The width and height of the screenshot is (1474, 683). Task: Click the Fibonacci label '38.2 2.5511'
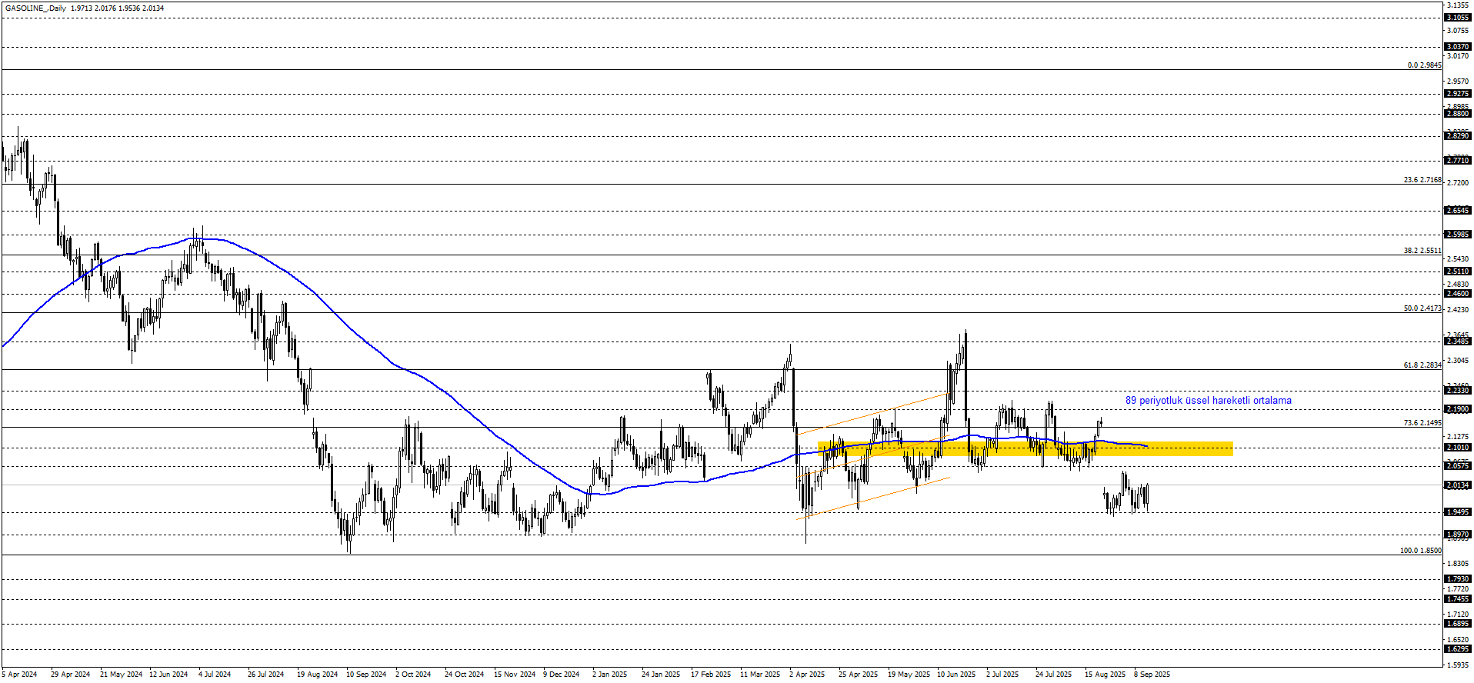tap(1422, 251)
